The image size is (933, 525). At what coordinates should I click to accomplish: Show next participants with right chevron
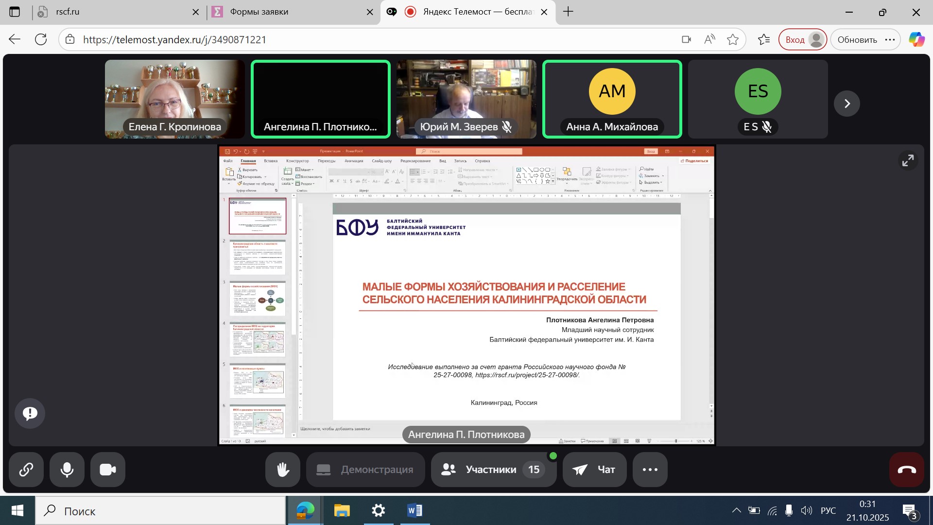click(x=847, y=104)
